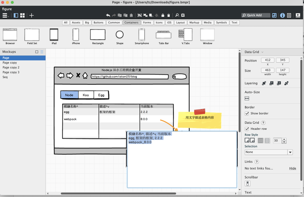
Task: Expand the Data Grid type dropdown
Action: coord(262,52)
